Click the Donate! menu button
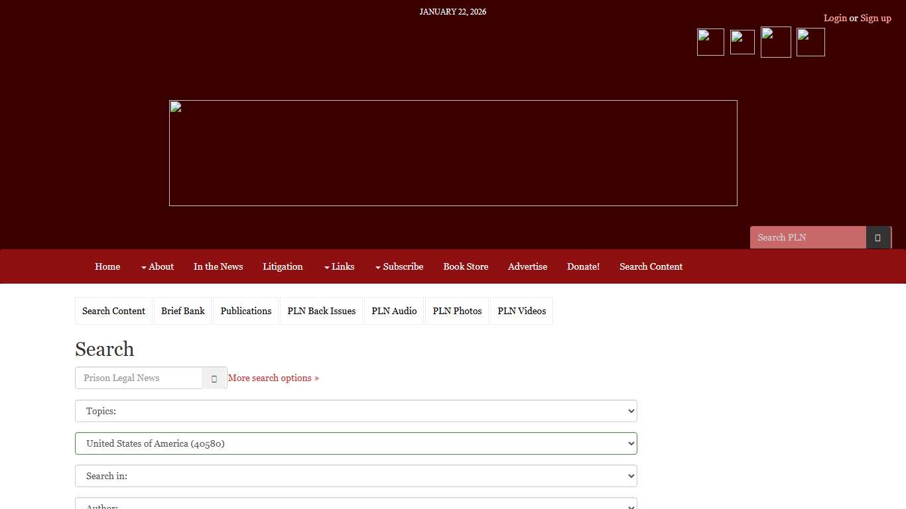 pyautogui.click(x=583, y=266)
